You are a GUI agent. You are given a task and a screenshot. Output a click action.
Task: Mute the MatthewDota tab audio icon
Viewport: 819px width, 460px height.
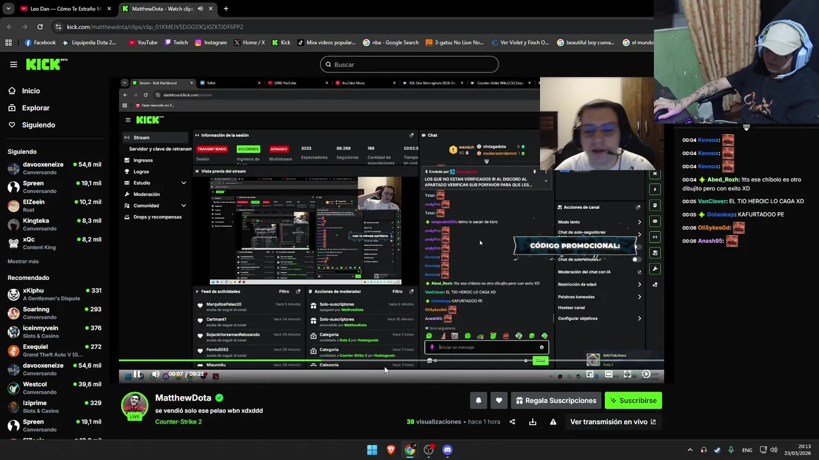pyautogui.click(x=201, y=9)
